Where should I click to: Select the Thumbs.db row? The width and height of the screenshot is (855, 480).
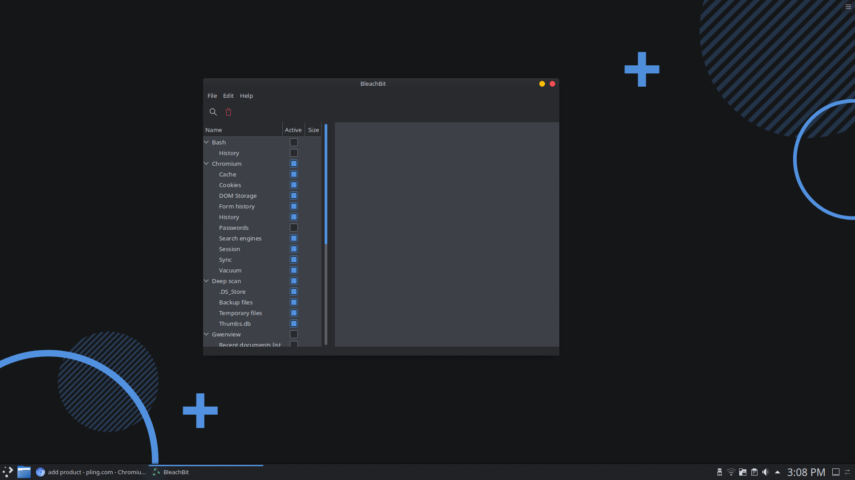[262, 324]
